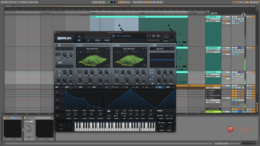Image resolution: width=260 pixels, height=146 pixels.
Task: Select the Serum OSC tab
Action: tap(79, 38)
